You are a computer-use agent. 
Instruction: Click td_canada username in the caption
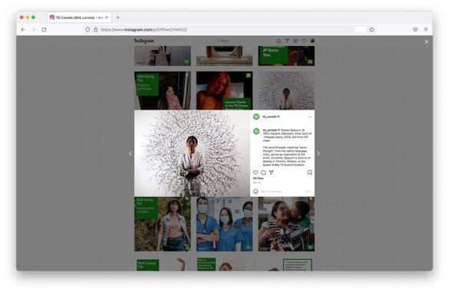coord(269,130)
